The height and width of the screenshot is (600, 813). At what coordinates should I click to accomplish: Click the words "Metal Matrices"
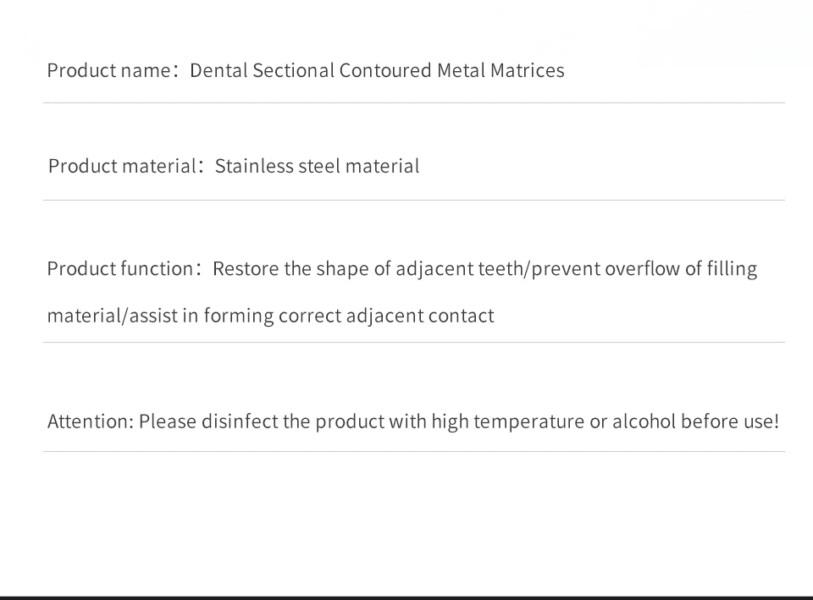[501, 70]
